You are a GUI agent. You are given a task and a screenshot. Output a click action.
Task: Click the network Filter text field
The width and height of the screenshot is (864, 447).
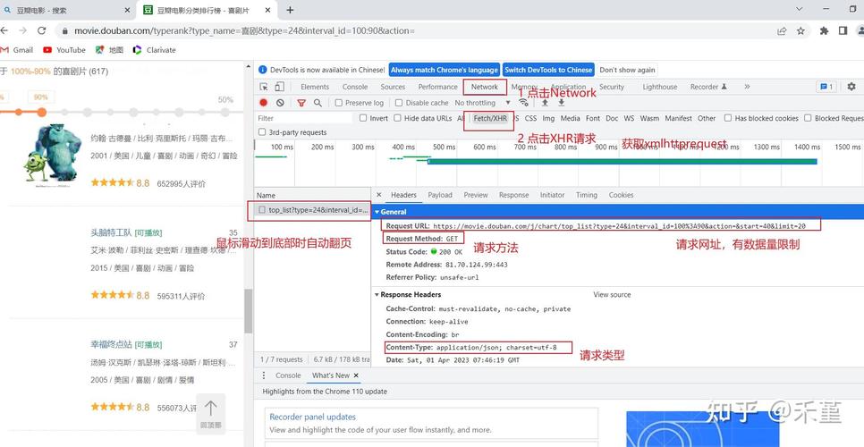tap(304, 118)
